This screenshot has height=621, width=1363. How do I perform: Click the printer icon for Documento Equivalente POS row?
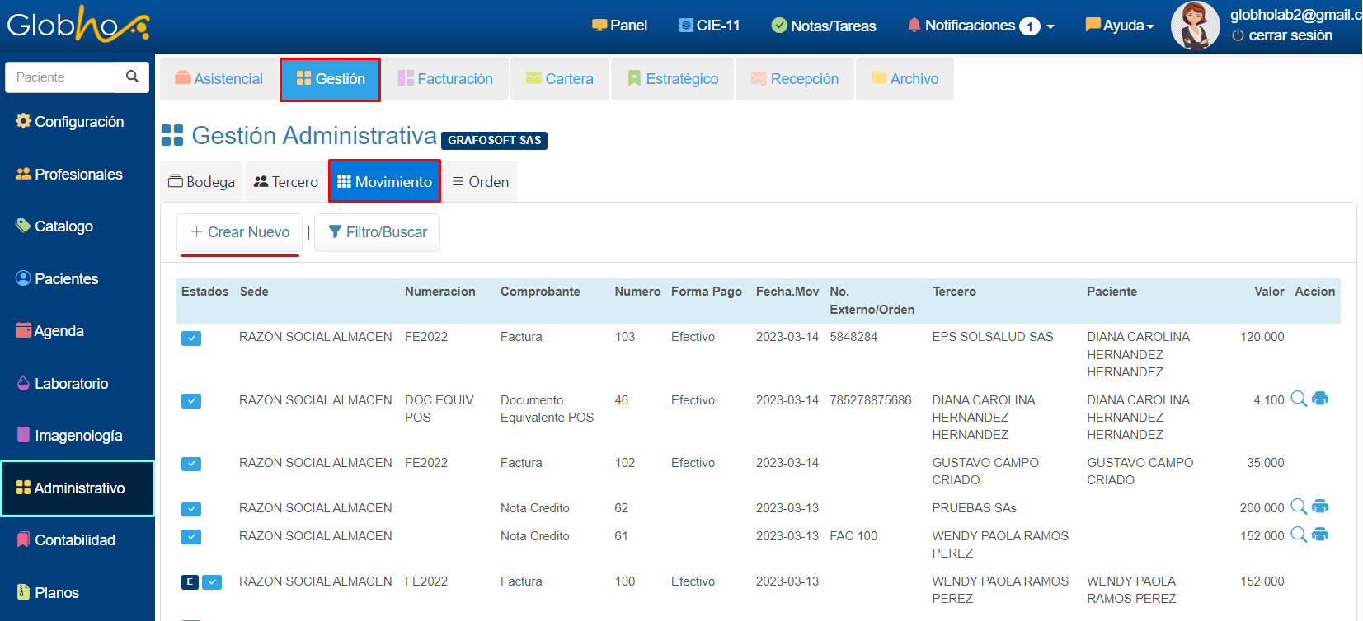(x=1320, y=399)
